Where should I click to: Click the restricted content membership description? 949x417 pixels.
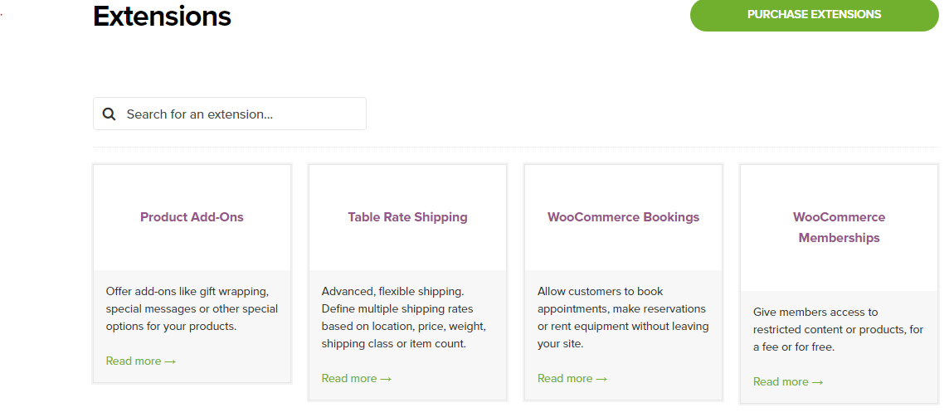838,330
